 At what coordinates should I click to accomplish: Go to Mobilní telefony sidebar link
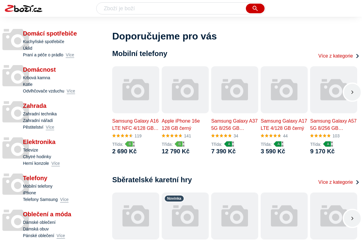(x=38, y=186)
